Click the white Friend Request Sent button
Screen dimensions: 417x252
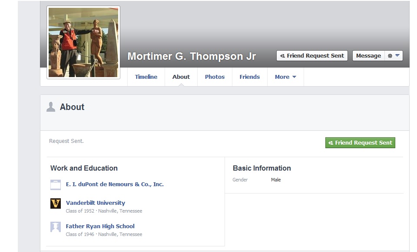coord(312,56)
